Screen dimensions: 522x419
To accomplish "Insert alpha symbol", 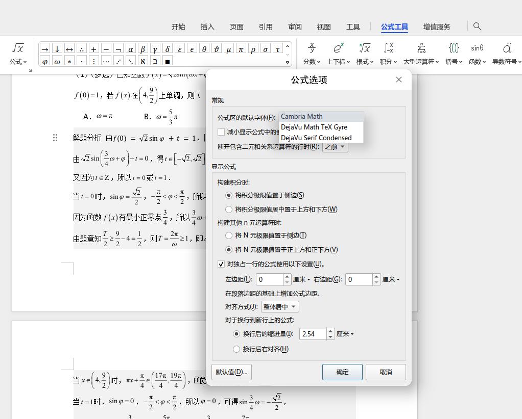I will click(131, 49).
